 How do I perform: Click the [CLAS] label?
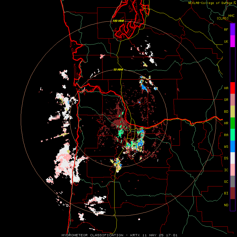223,18
